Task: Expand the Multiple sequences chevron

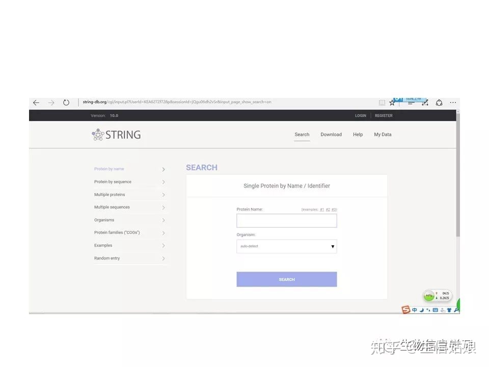Action: click(x=164, y=207)
